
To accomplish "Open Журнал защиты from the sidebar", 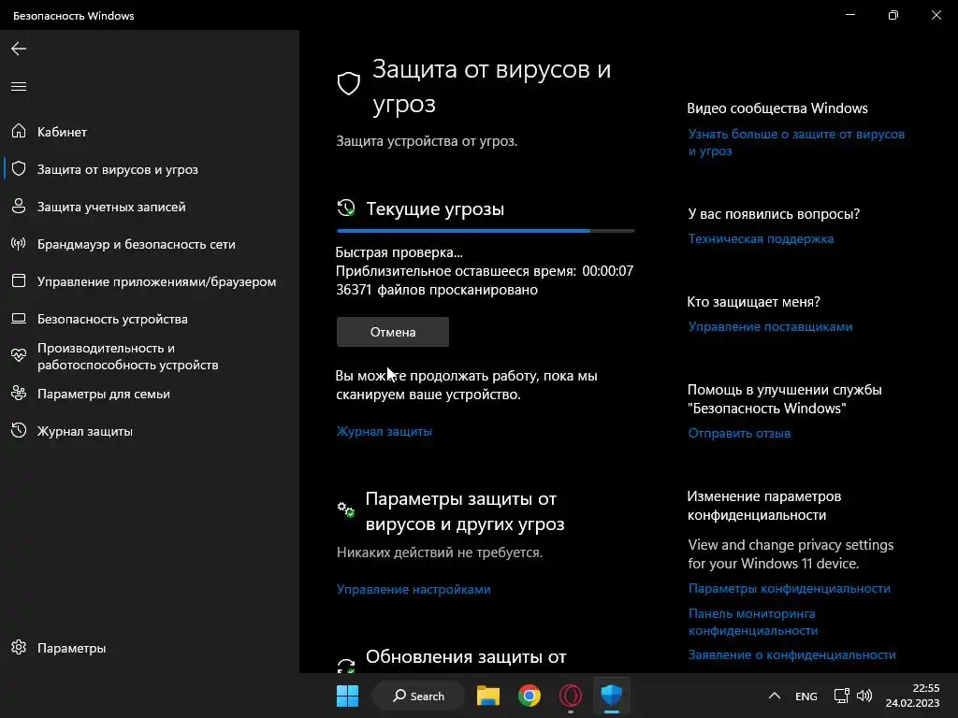I will pos(150,431).
